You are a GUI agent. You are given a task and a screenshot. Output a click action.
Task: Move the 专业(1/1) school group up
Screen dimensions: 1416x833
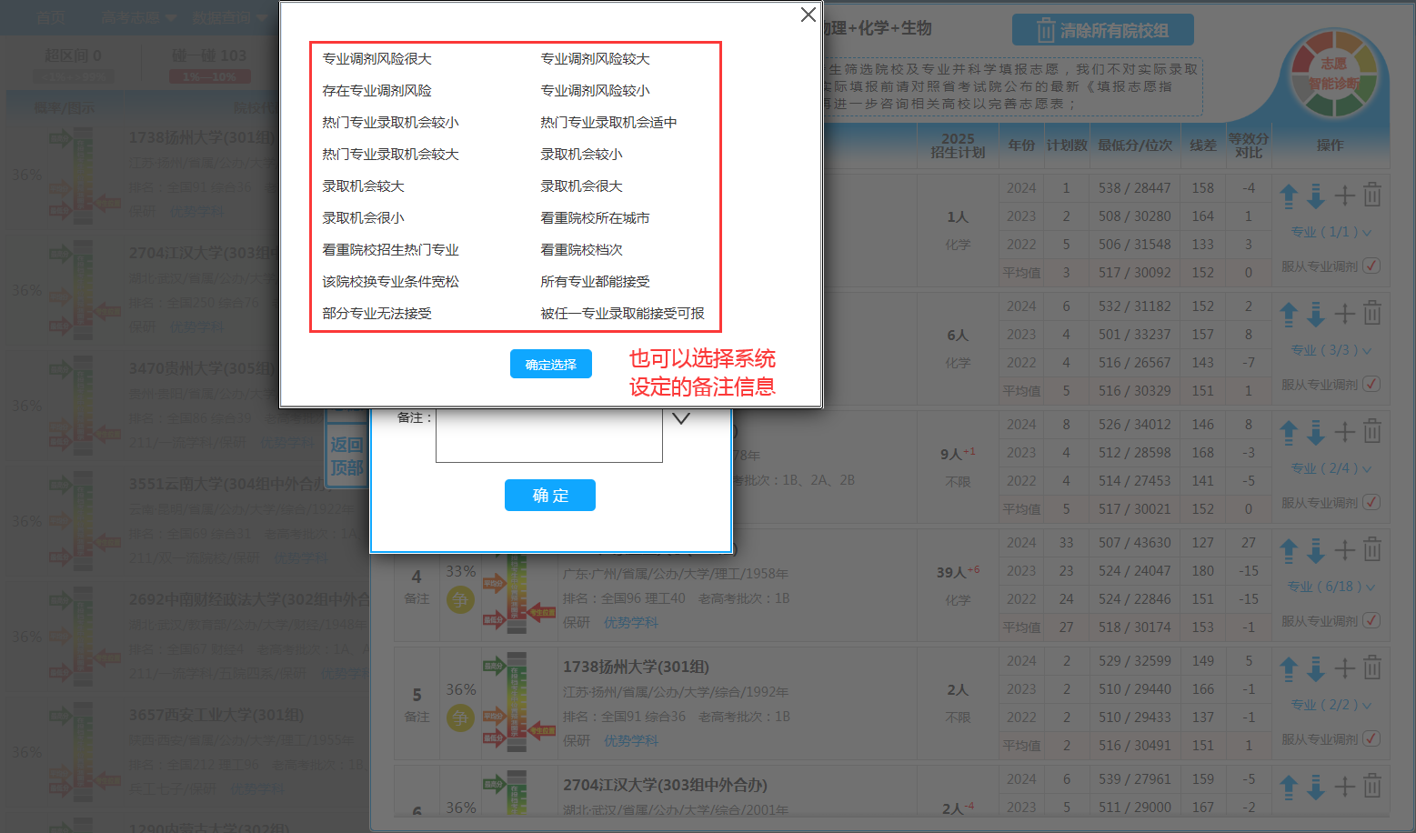coord(1289,196)
